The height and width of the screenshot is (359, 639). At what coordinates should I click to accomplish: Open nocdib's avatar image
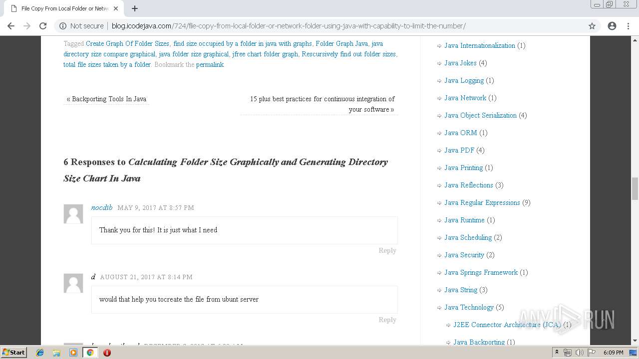73,214
